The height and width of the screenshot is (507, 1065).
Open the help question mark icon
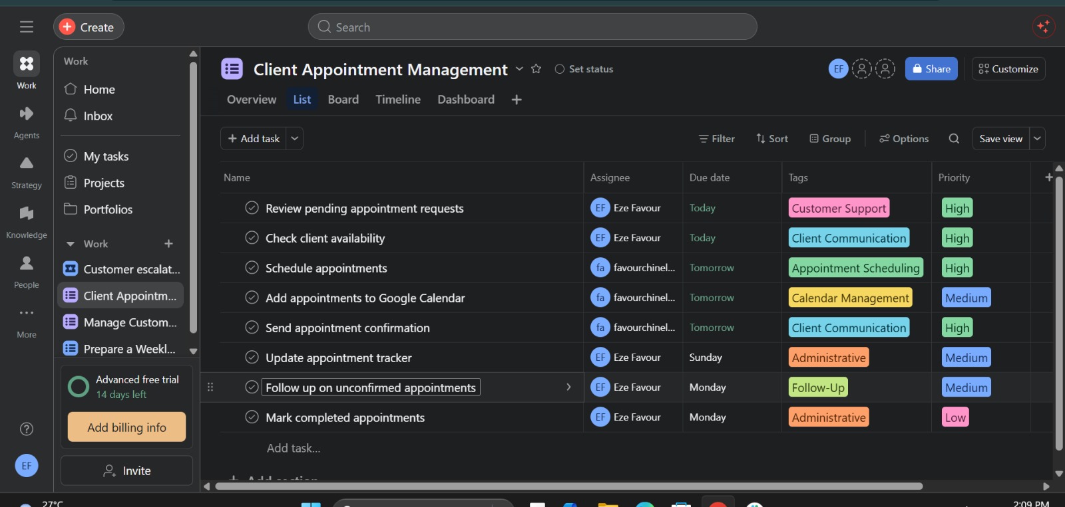click(x=27, y=429)
